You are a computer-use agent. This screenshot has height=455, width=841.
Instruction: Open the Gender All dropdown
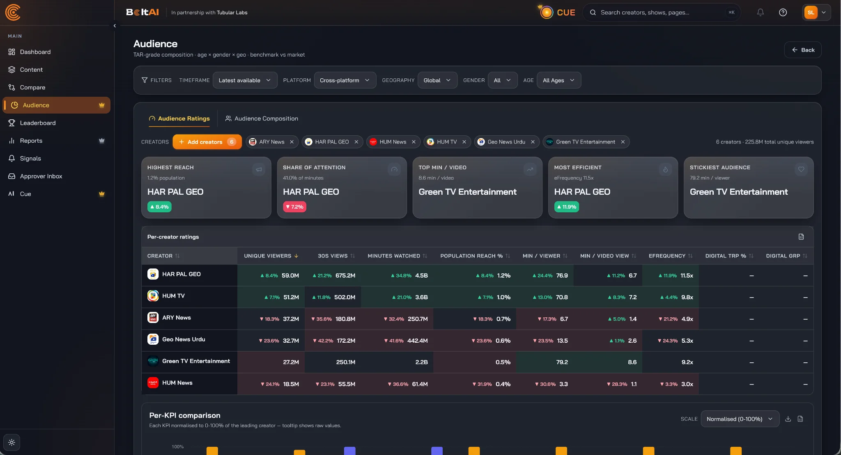pos(502,80)
